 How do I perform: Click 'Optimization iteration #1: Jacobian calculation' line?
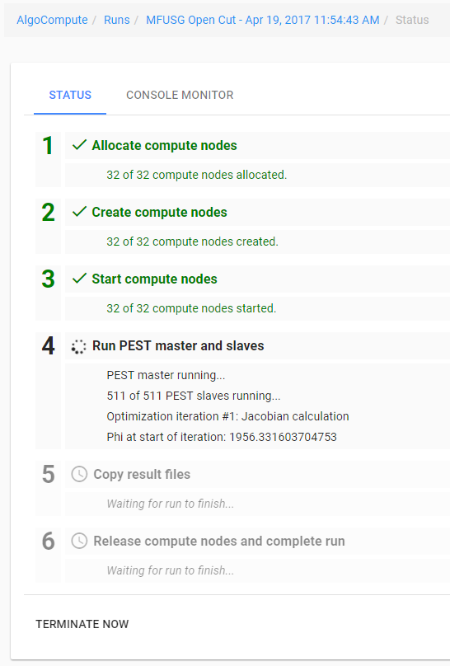[x=227, y=415]
